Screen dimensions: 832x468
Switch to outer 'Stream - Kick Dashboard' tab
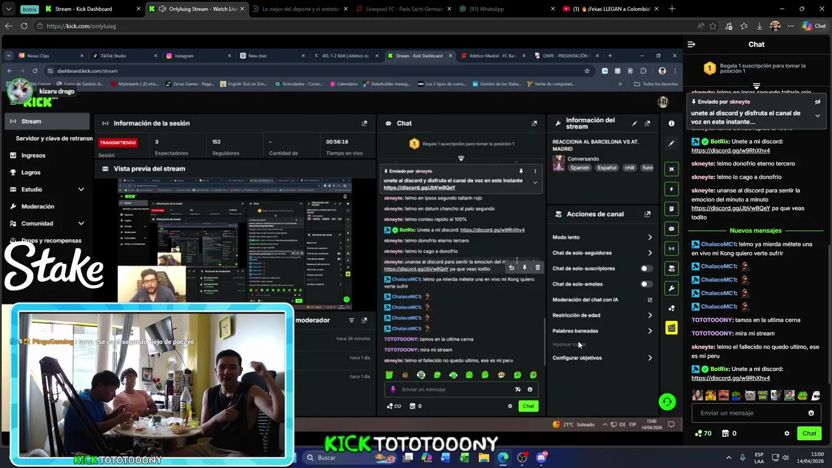(x=94, y=9)
